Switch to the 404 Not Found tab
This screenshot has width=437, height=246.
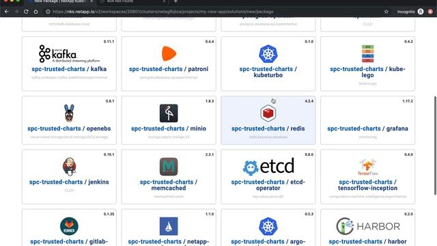click(x=120, y=1)
